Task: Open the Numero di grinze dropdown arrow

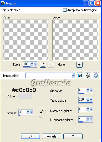Action: pos(91,109)
